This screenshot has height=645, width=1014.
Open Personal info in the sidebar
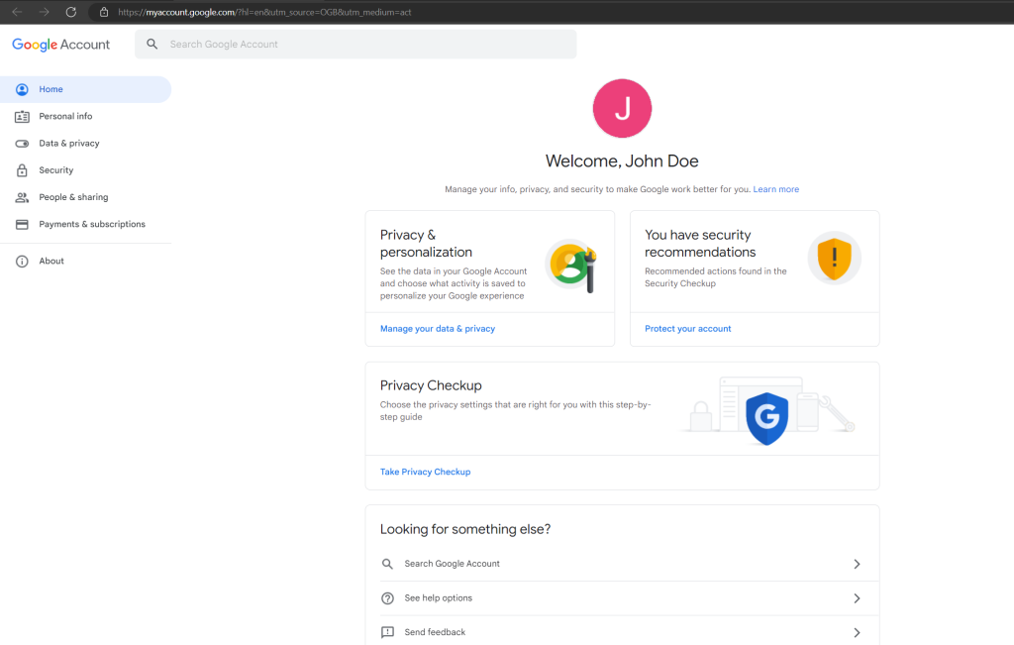pos(85,117)
